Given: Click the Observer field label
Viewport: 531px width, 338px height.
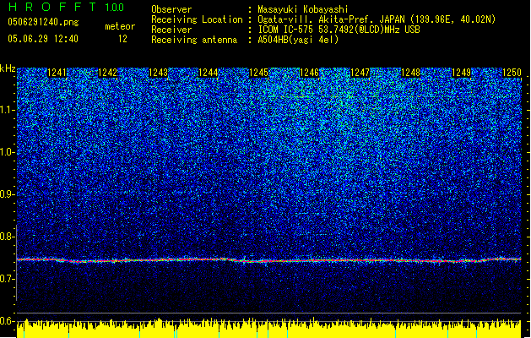Looking at the screenshot, I should (x=171, y=9).
